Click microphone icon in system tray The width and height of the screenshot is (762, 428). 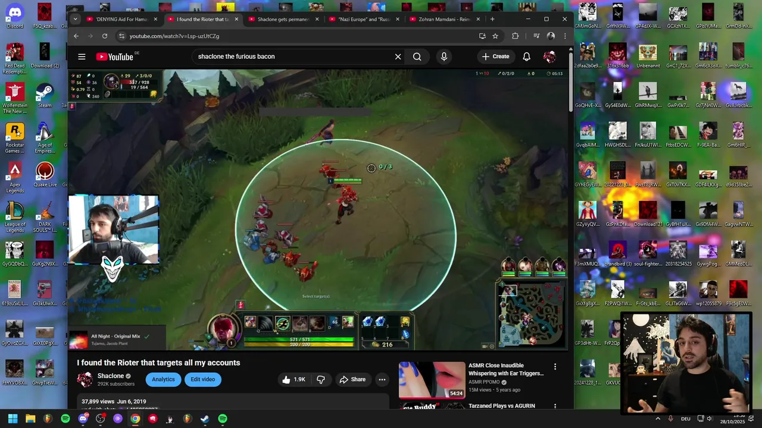coord(671,418)
